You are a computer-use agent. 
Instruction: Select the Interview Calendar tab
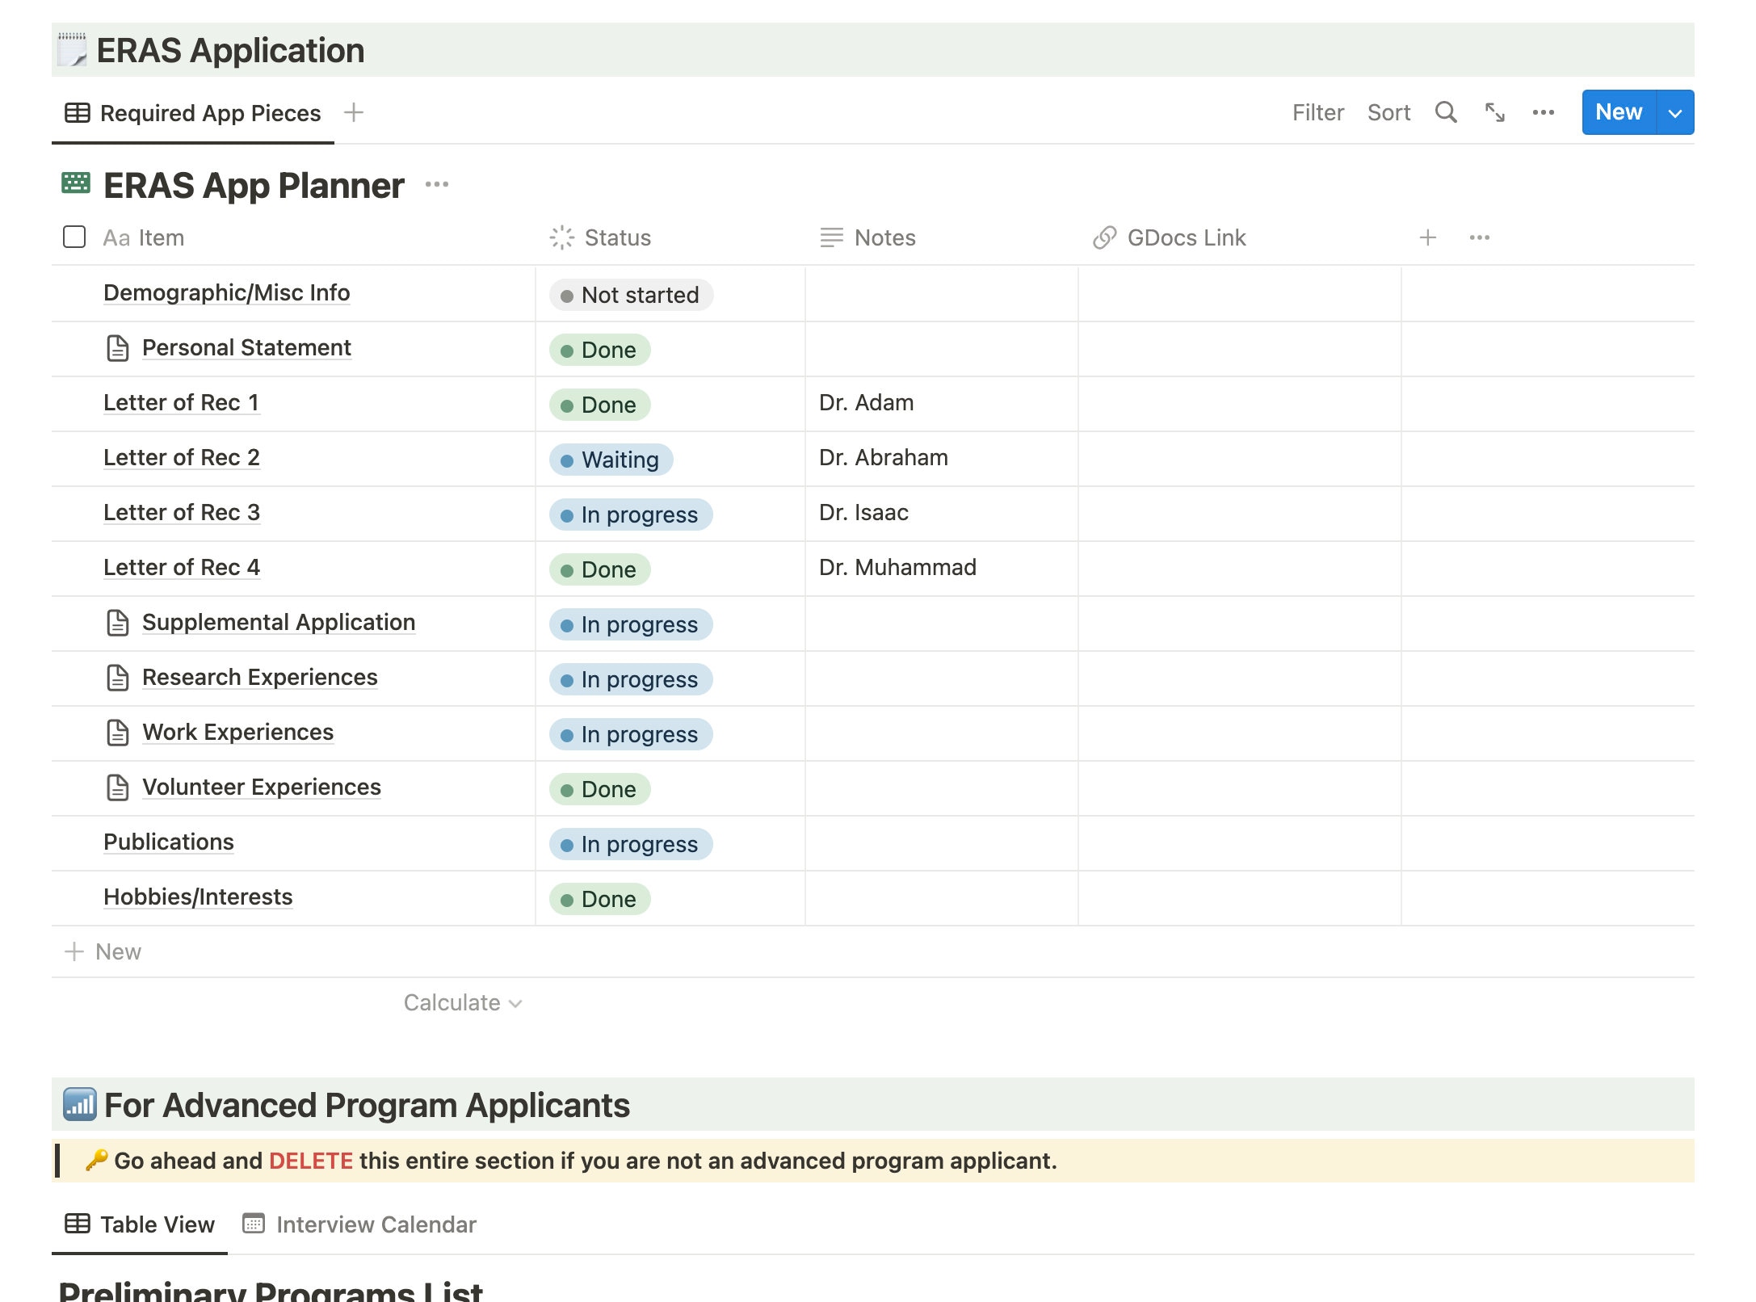point(375,1224)
